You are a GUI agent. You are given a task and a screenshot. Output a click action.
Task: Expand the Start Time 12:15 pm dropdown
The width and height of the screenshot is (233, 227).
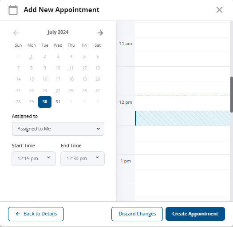pos(34,158)
